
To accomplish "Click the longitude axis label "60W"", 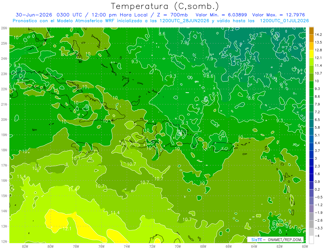I will 305,246.
